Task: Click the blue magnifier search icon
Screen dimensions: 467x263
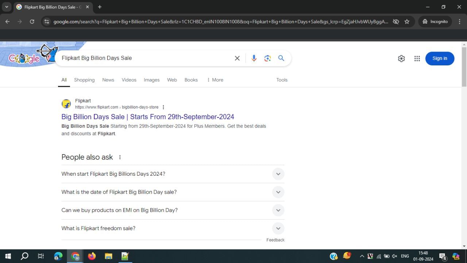Action: (x=281, y=58)
